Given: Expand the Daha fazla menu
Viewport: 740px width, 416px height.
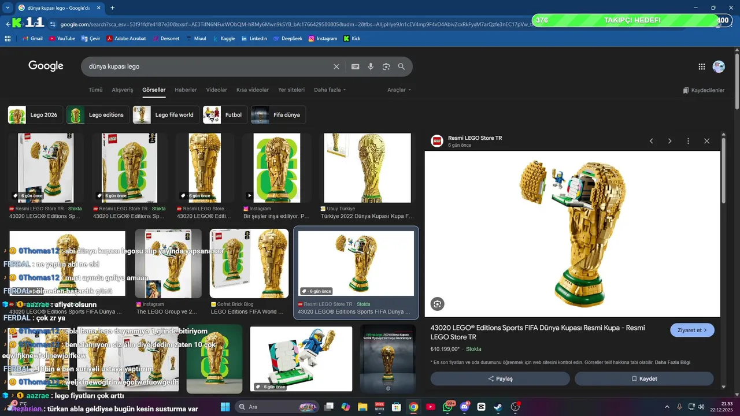Looking at the screenshot, I should coord(330,90).
